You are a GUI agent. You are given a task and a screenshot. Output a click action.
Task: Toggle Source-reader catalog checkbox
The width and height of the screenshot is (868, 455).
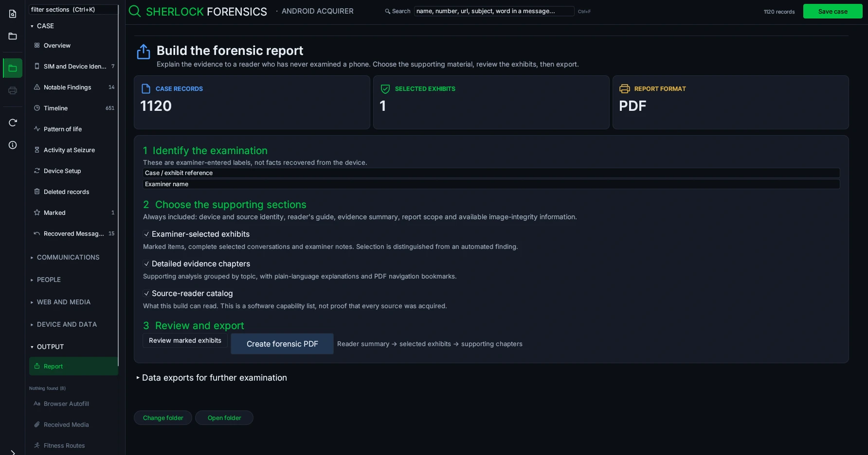click(x=146, y=293)
